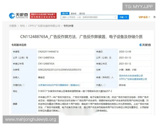
Task: Go to 天眼查 breadcrumb home
Action: (x=13, y=26)
